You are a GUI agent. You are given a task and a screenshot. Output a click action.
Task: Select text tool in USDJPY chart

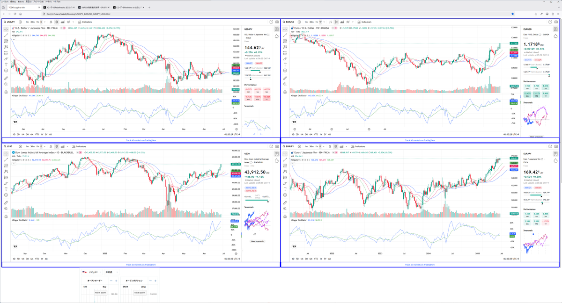click(6, 65)
